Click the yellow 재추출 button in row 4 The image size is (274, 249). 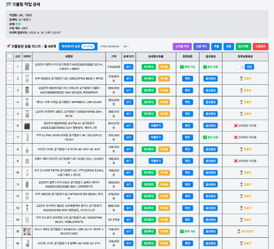click(164, 102)
